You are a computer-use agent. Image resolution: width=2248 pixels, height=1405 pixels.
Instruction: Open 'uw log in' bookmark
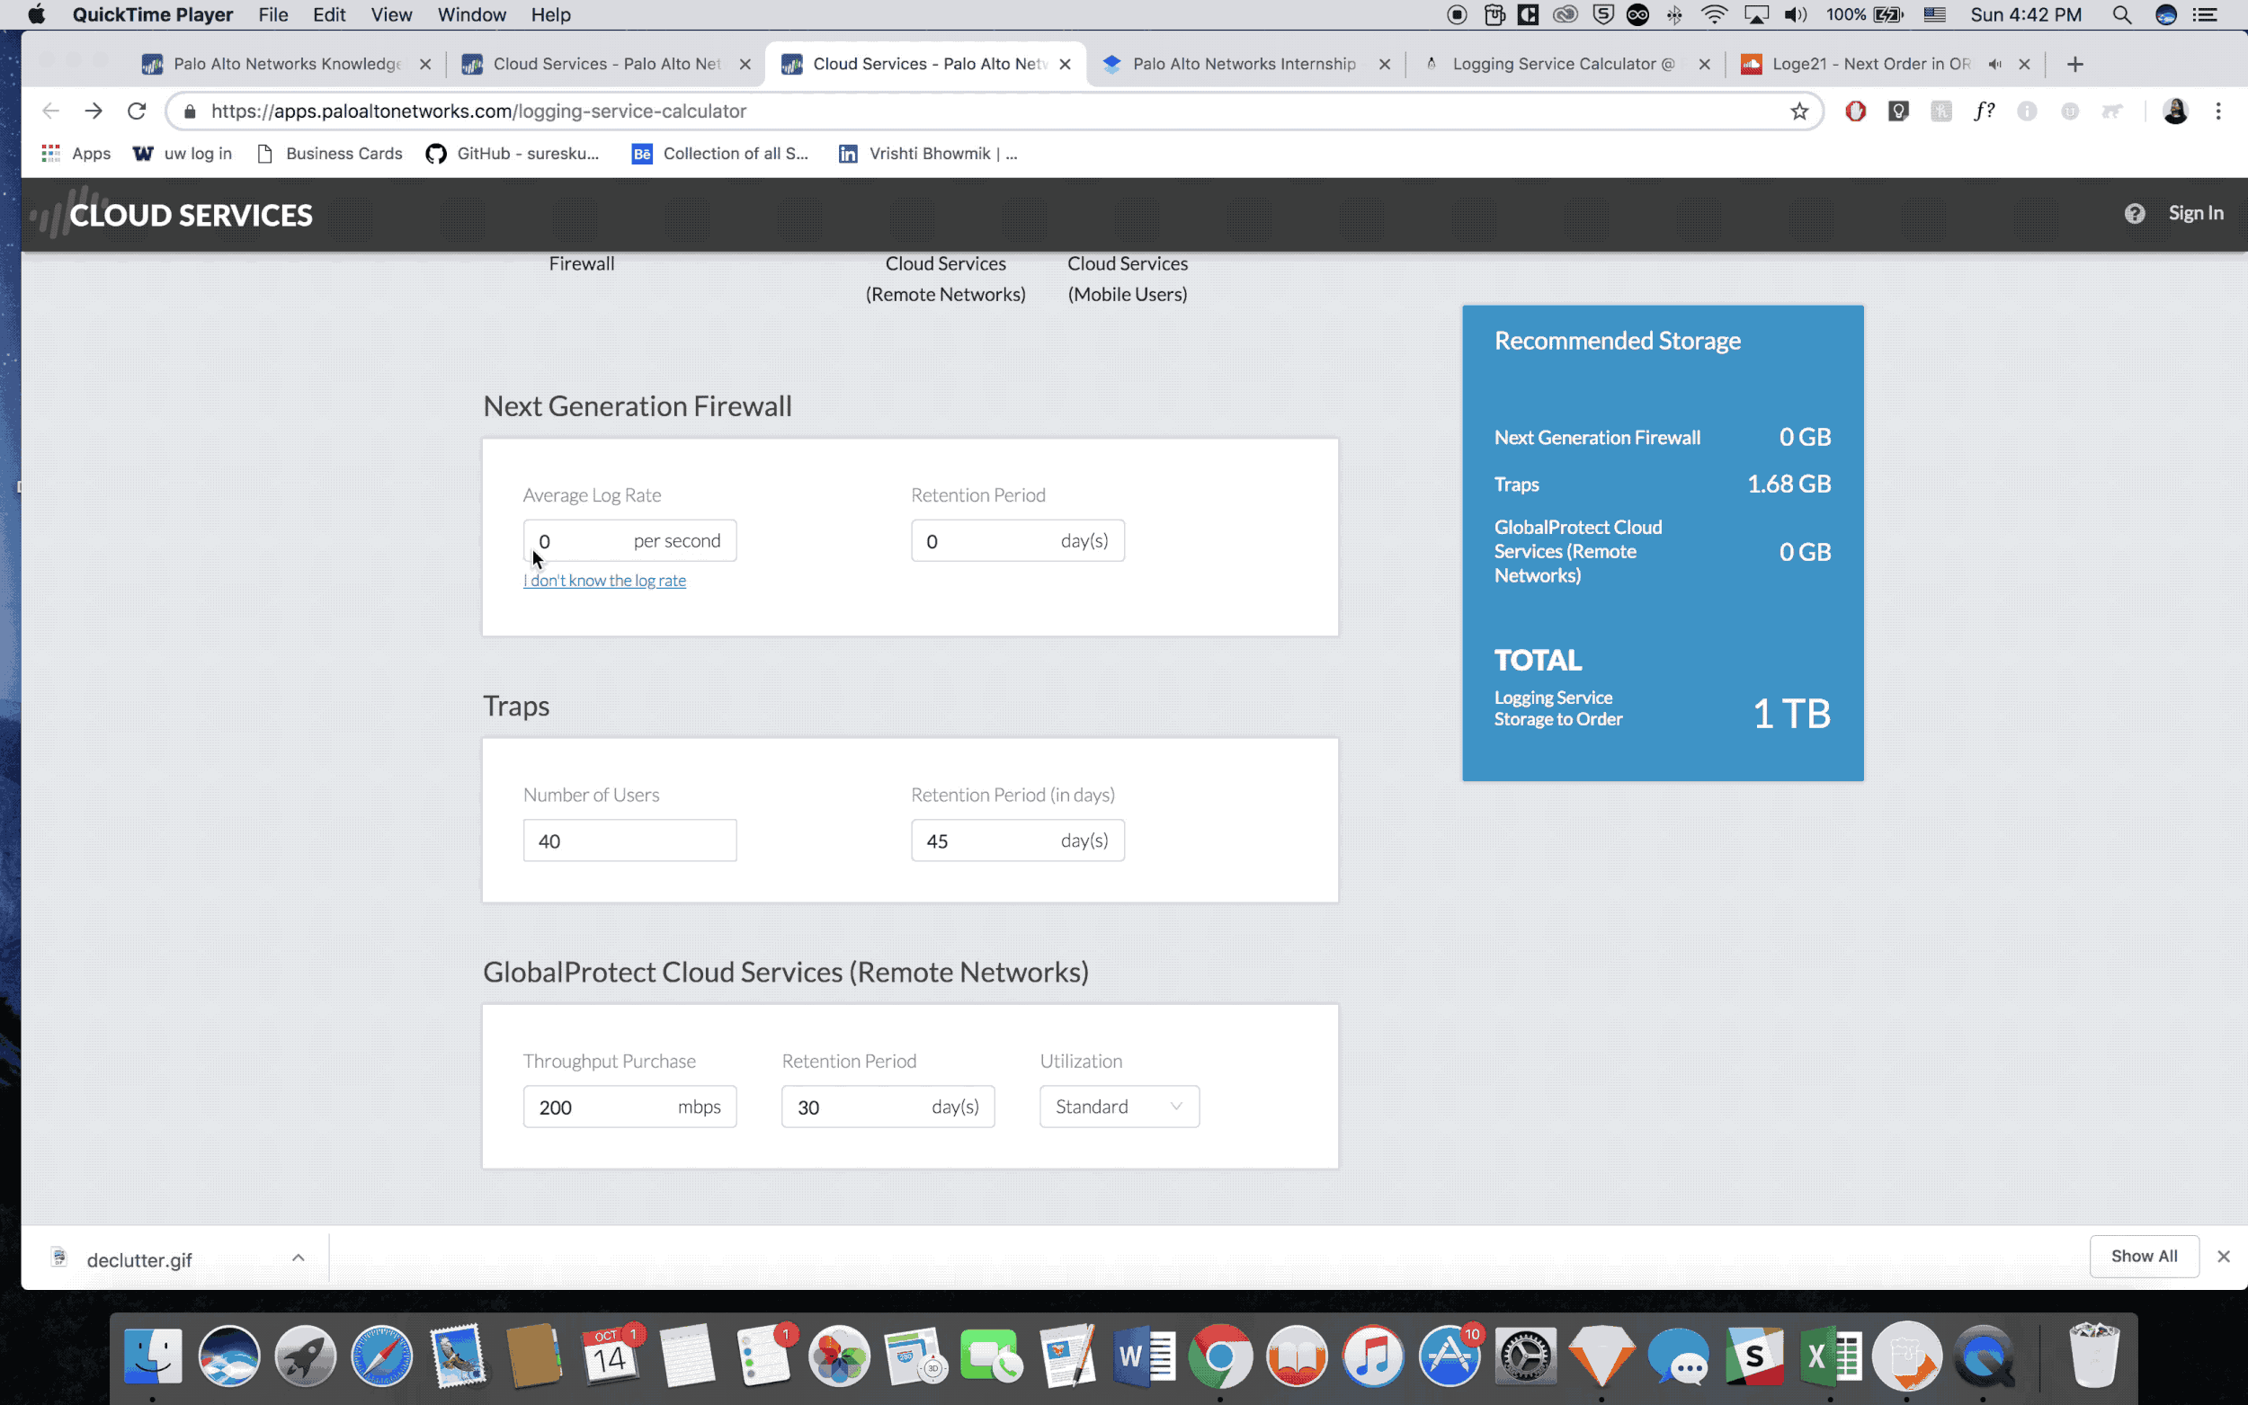[x=183, y=154]
